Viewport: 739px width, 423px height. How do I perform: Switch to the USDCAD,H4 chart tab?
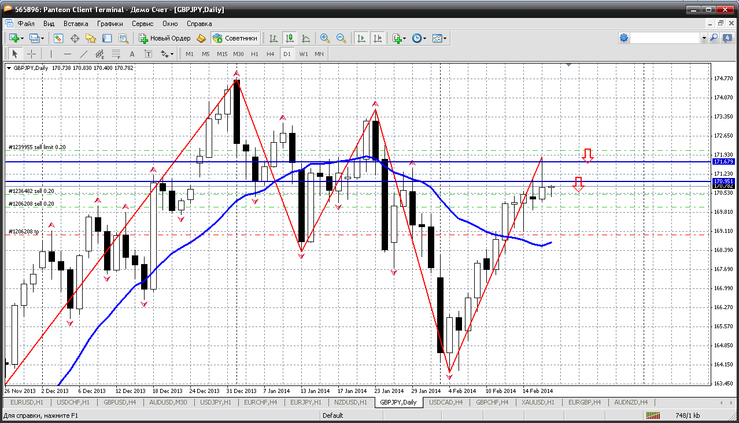click(x=446, y=402)
